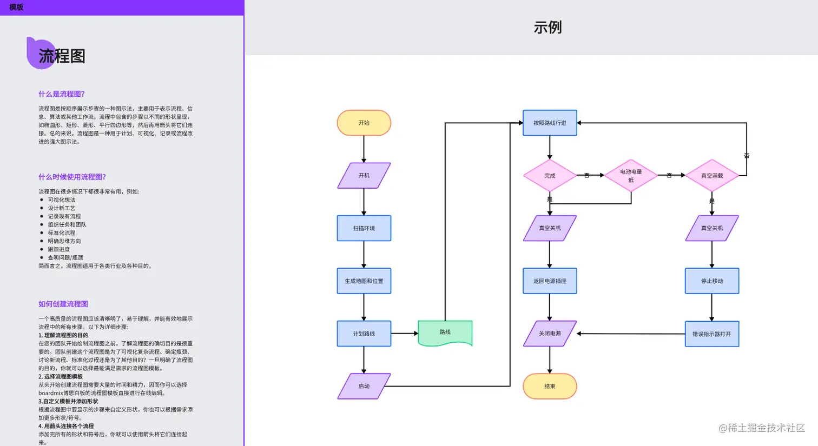Select the 扫描环境 process box
Image resolution: width=818 pixels, height=446 pixels.
[364, 228]
